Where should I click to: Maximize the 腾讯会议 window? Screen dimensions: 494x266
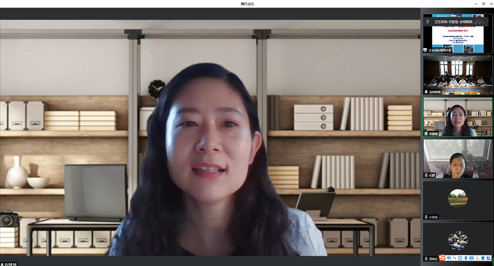click(484, 4)
